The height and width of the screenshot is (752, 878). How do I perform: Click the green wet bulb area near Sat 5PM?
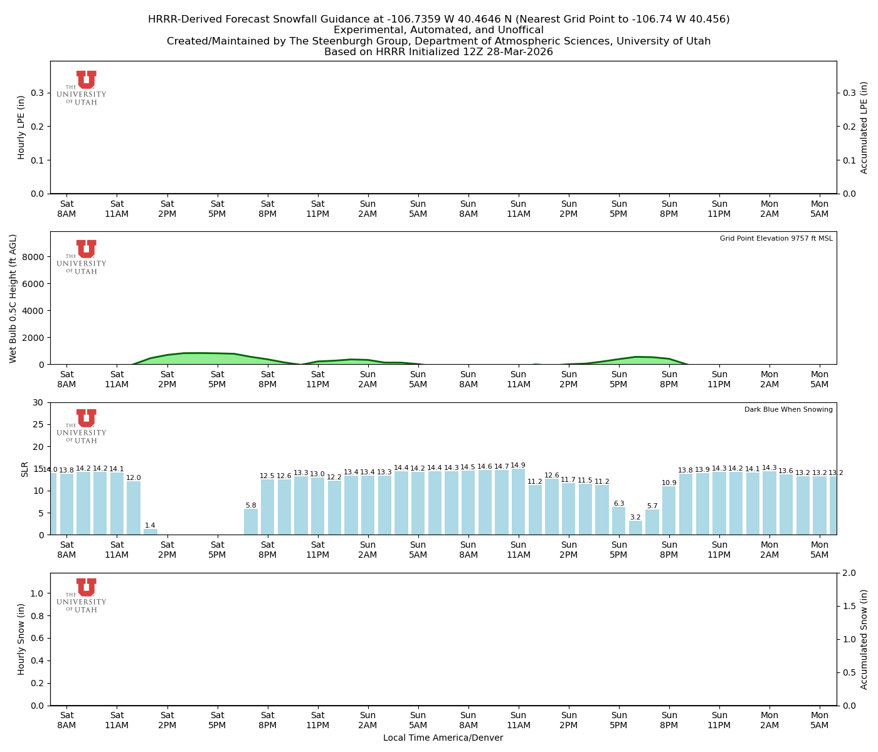coord(217,358)
